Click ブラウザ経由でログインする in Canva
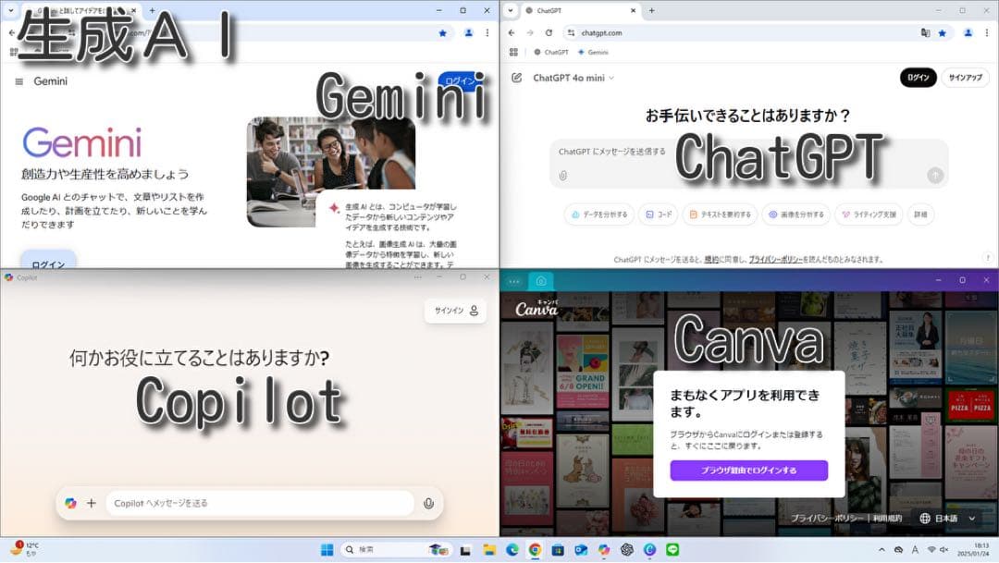This screenshot has width=999, height=563. tap(748, 471)
